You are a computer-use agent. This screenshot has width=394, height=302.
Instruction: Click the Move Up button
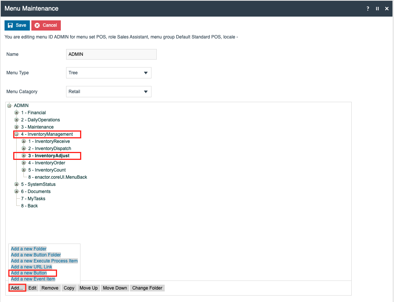[x=88, y=288]
